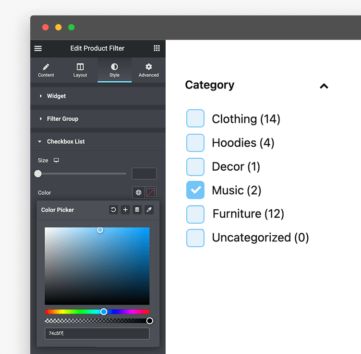Expand the Filter Group section
The height and width of the screenshot is (354, 361).
(62, 119)
